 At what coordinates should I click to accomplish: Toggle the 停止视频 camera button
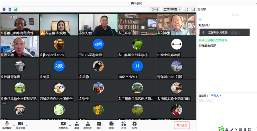pos(21,124)
